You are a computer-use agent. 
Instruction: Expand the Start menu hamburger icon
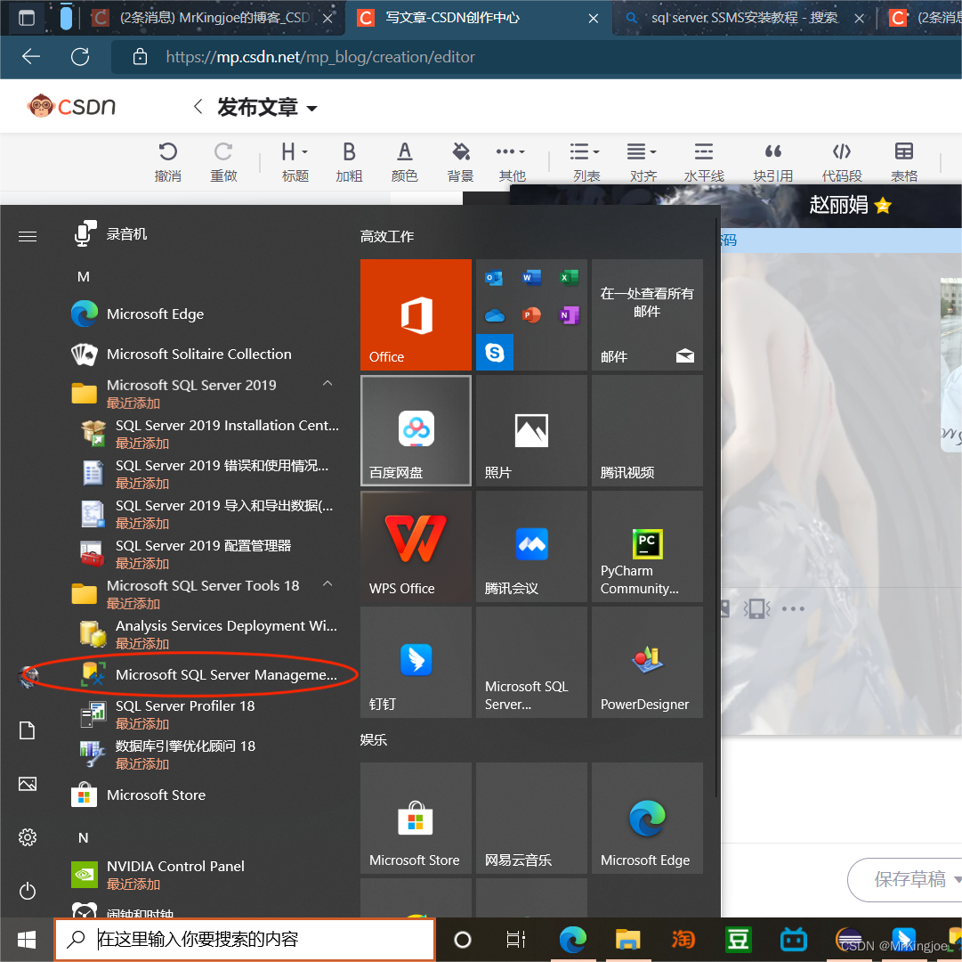27,236
